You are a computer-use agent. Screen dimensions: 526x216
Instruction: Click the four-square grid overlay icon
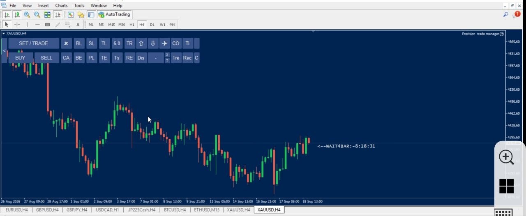(x=506, y=186)
